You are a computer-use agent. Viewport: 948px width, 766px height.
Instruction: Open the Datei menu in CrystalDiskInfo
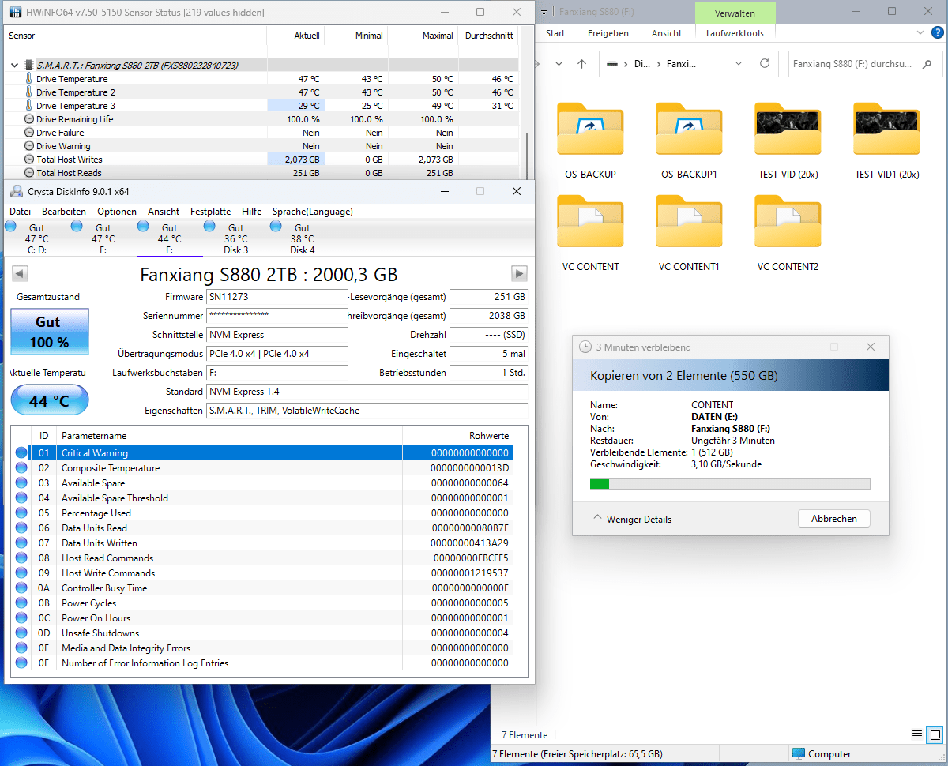tap(21, 212)
